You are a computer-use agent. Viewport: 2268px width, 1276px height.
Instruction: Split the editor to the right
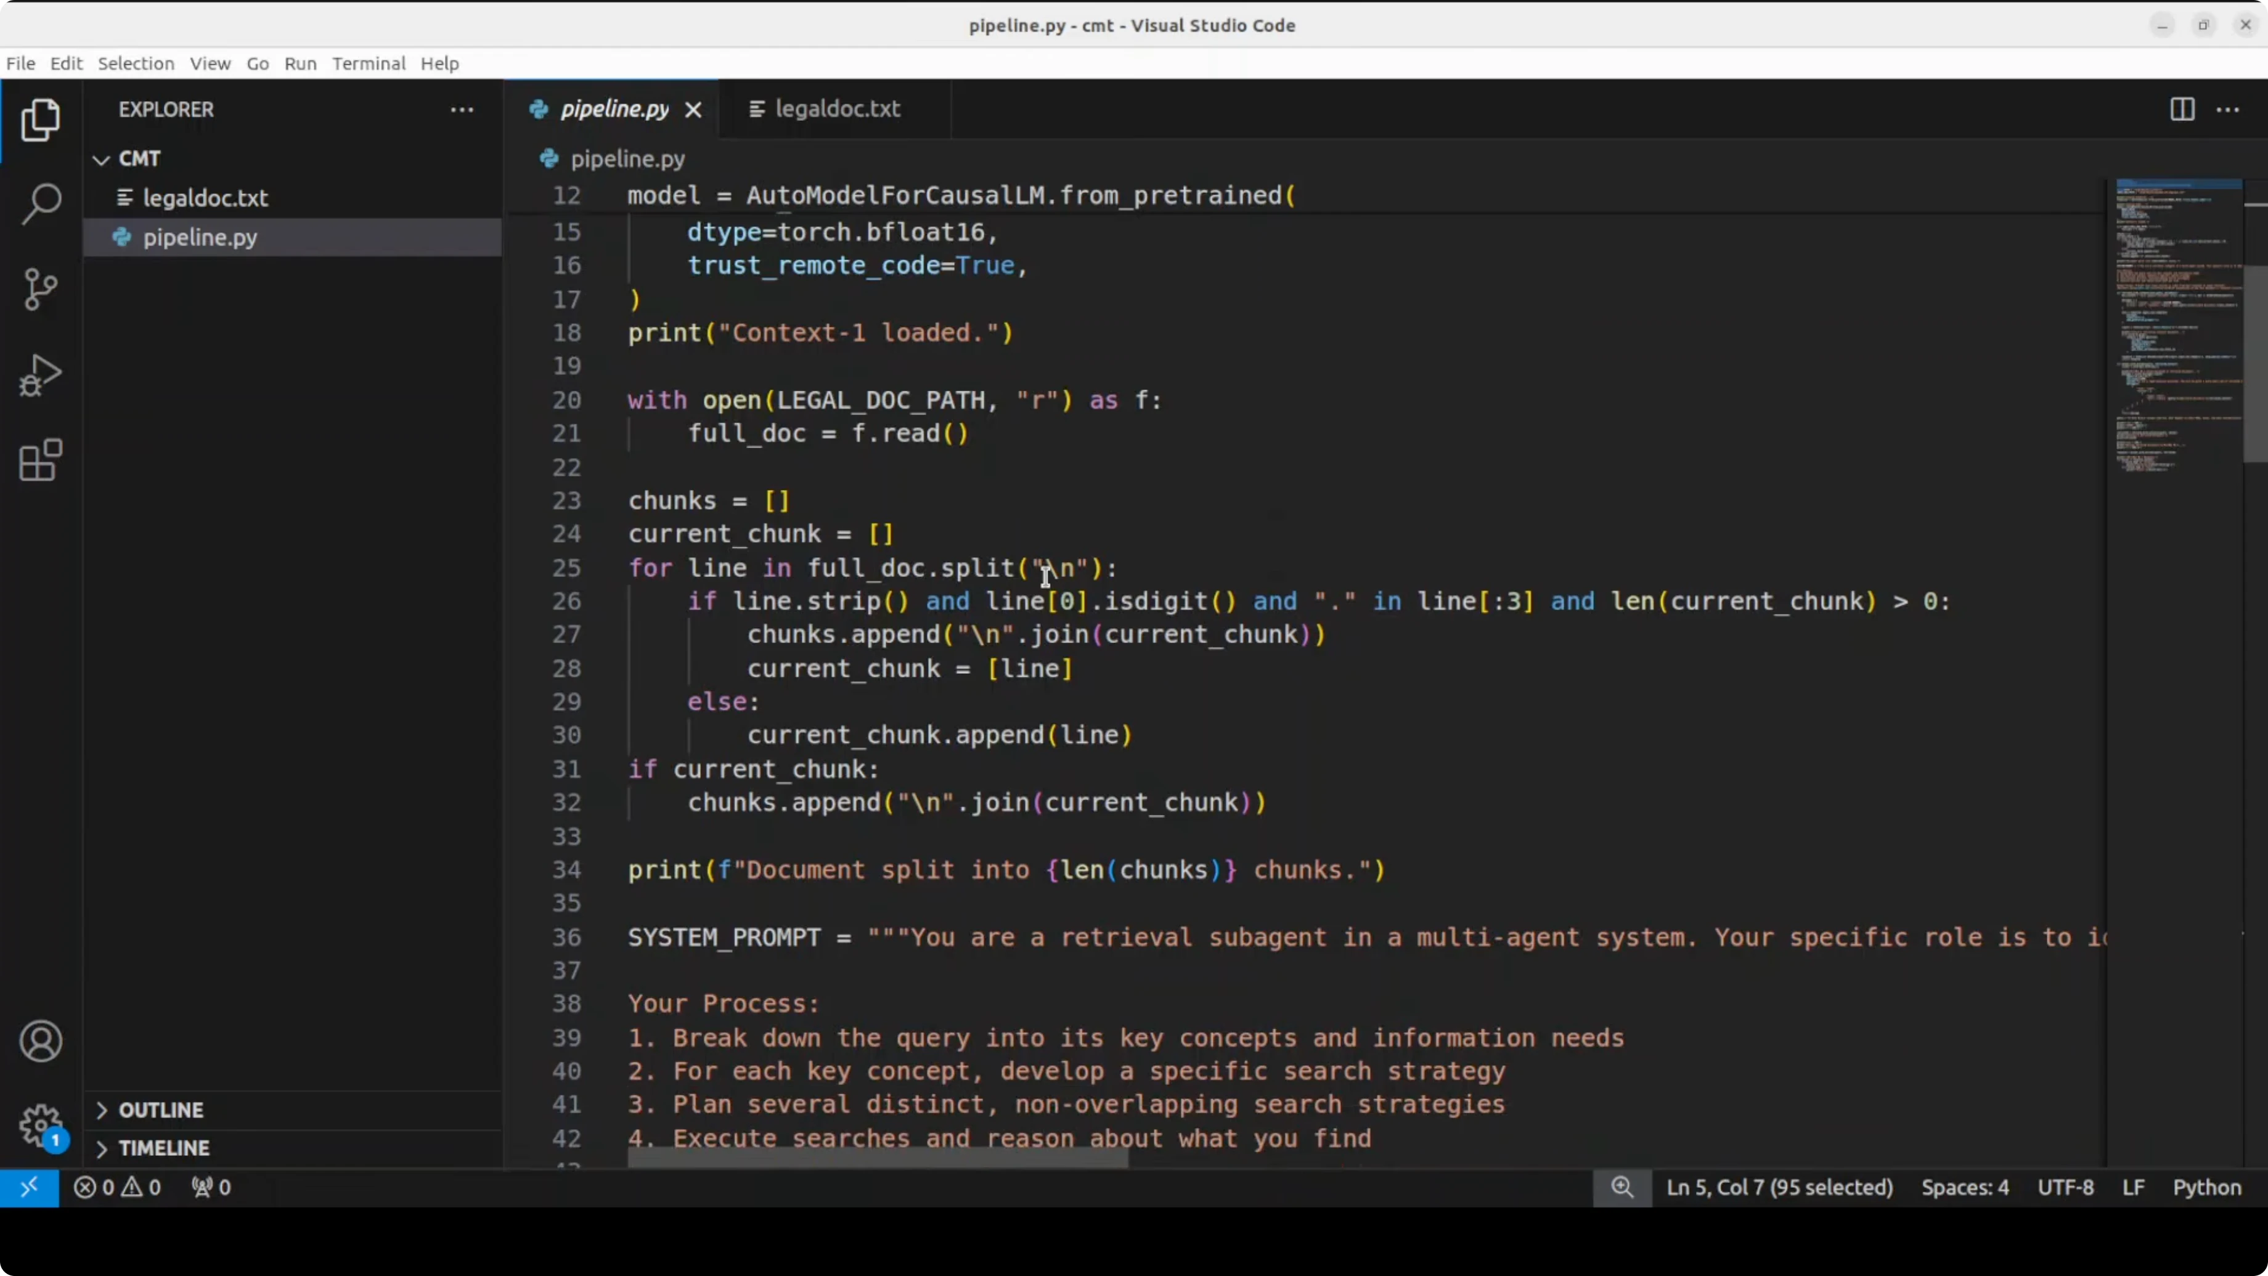[2182, 109]
